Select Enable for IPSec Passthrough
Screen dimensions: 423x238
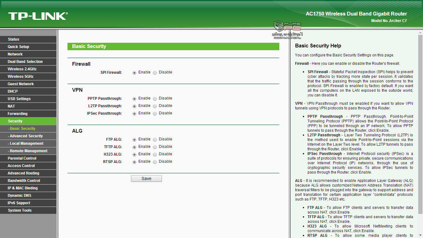coord(134,114)
